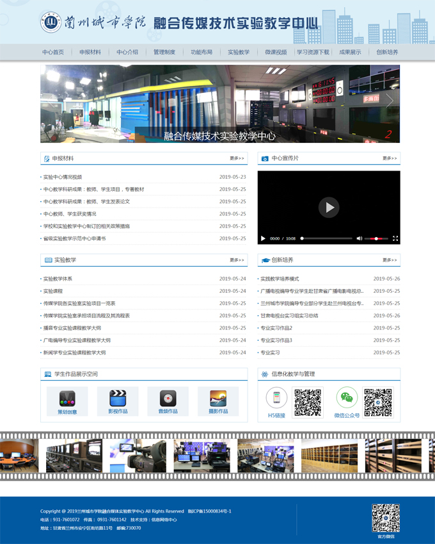Click the 微信公众号 WeChat icon
This screenshot has height=544, width=435.
[x=347, y=397]
